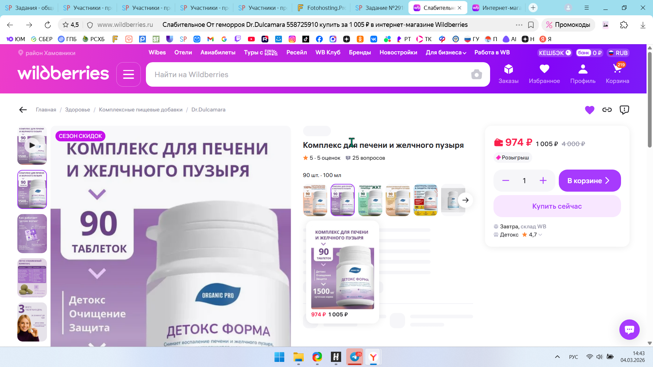Open the Здоровье breadcrumb link
This screenshot has width=653, height=367.
point(78,110)
